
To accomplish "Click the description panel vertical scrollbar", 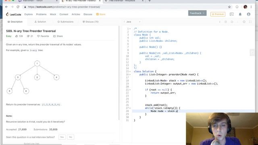I will coord(119,73).
